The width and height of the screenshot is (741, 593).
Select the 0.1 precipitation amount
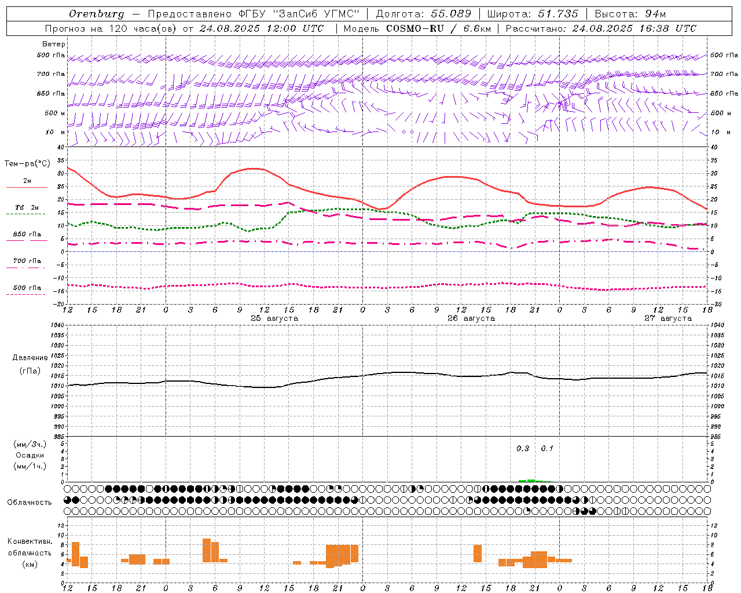(x=547, y=449)
